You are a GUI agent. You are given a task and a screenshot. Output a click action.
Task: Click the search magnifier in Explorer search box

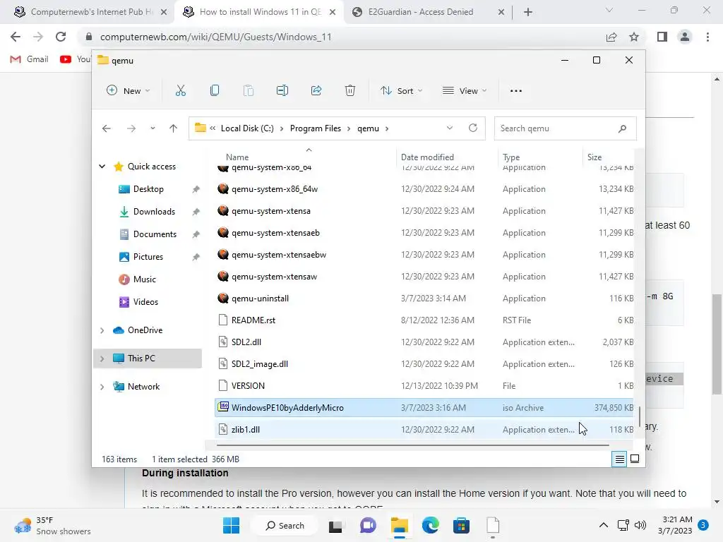[x=623, y=128]
